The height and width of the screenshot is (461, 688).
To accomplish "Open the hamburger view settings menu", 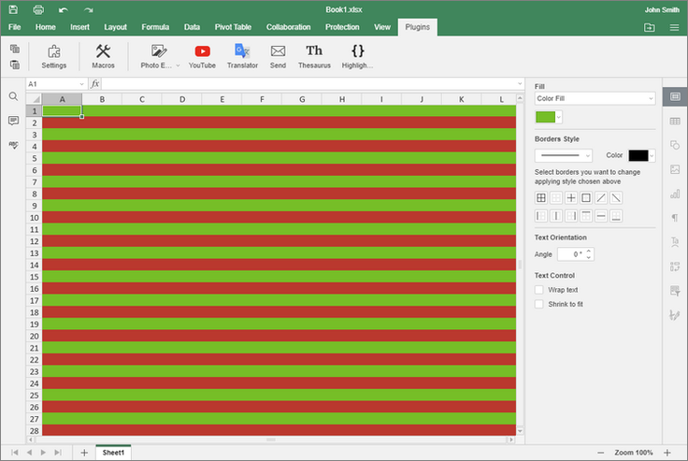I will click(x=674, y=28).
